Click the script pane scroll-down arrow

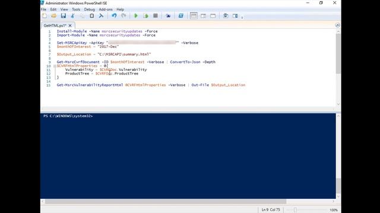pyautogui.click(x=338, y=104)
